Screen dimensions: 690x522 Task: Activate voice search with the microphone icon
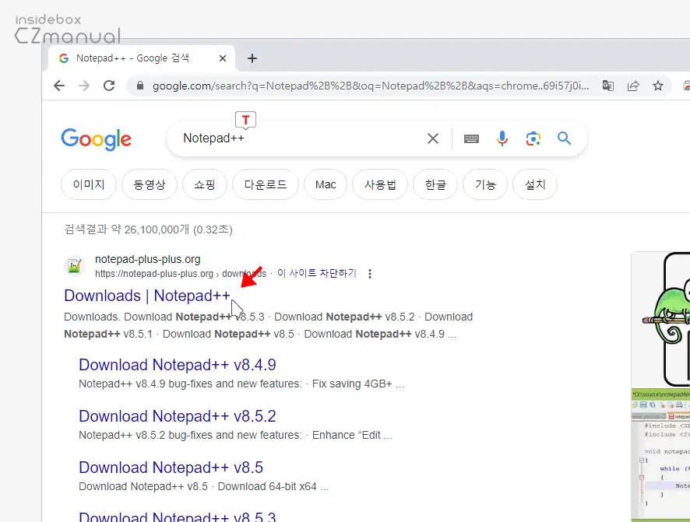[502, 138]
